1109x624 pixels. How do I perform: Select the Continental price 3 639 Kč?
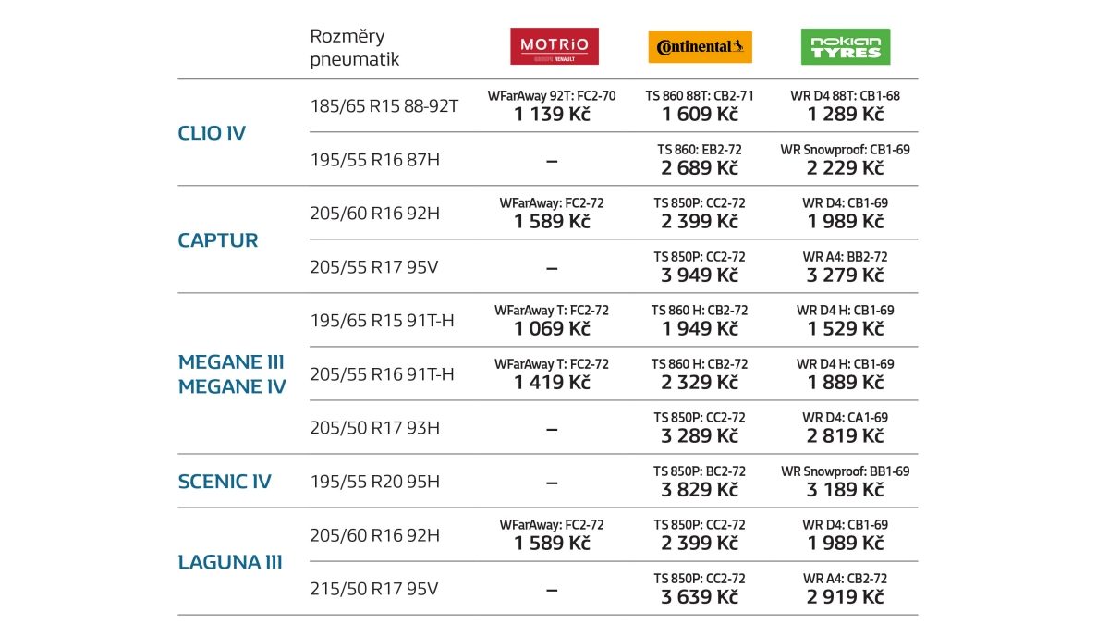coord(700,597)
